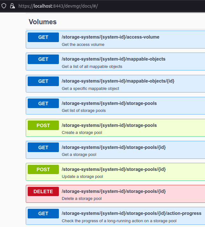This screenshot has height=227, width=205.
Task: Open the Delete a storage pool endpoint path
Action: coord(114,191)
